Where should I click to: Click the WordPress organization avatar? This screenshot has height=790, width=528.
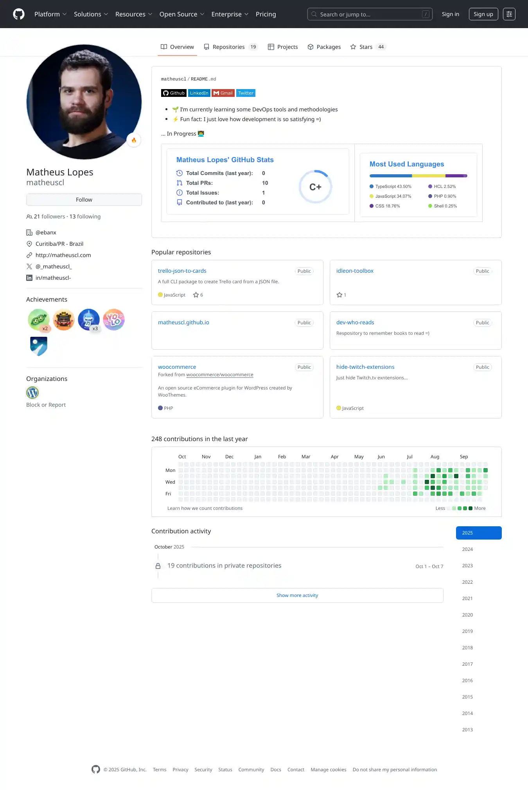pyautogui.click(x=32, y=392)
